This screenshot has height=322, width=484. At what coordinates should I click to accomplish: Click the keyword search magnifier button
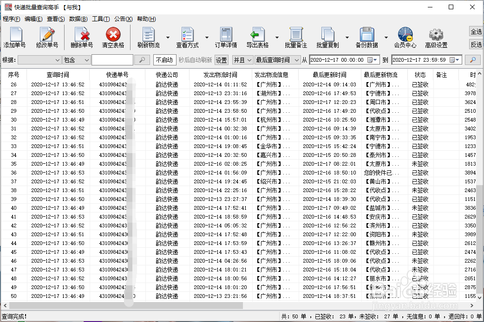(142, 60)
